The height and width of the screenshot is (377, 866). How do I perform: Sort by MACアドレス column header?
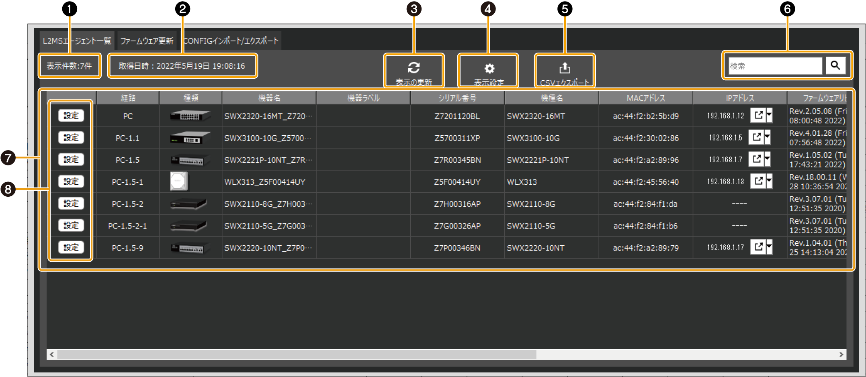point(645,98)
